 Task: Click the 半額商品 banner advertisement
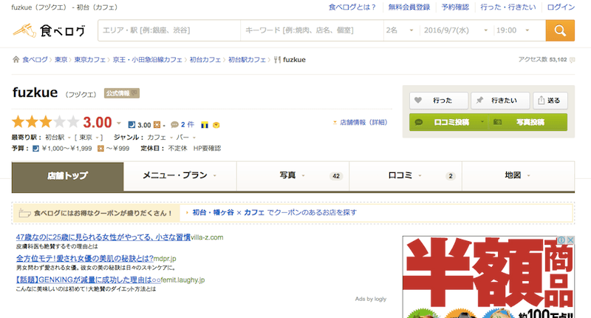coord(488,277)
